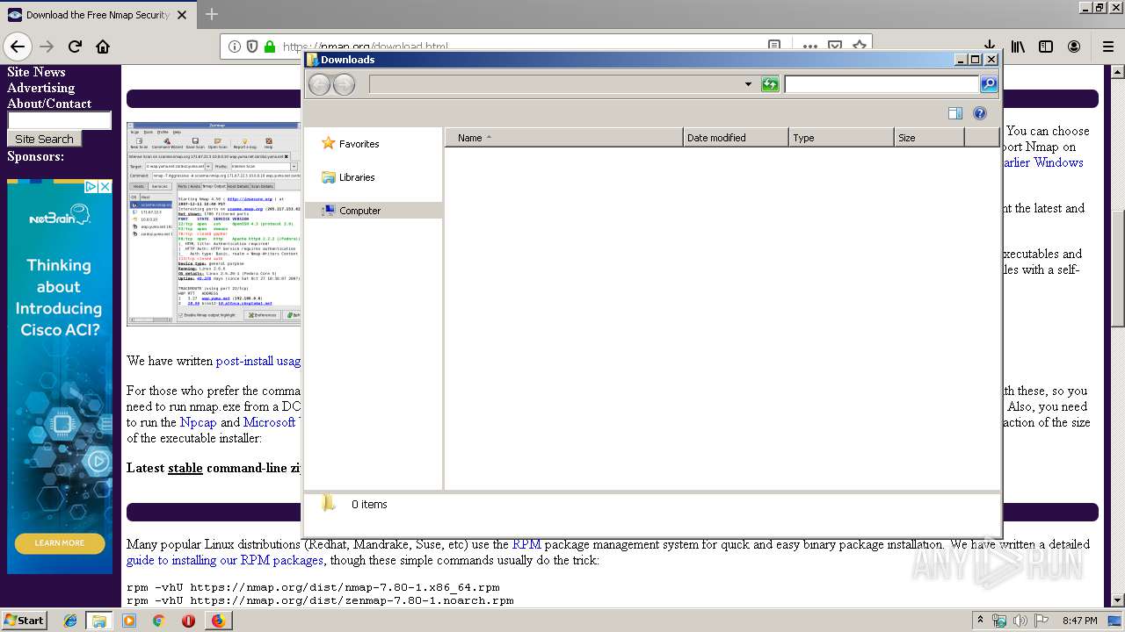Click the search magnifier in Downloads

pyautogui.click(x=989, y=84)
